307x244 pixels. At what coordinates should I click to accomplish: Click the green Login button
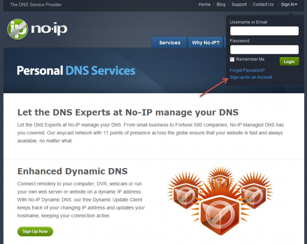point(289,61)
